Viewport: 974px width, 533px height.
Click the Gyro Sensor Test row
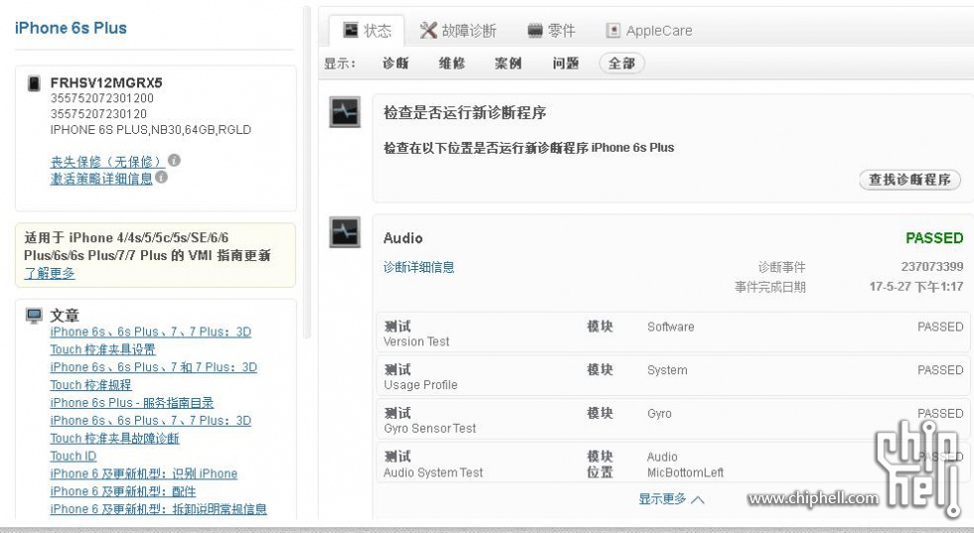673,421
